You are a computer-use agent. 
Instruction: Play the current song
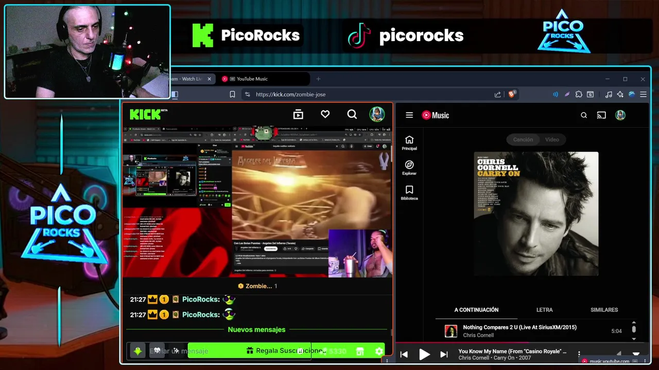424,355
